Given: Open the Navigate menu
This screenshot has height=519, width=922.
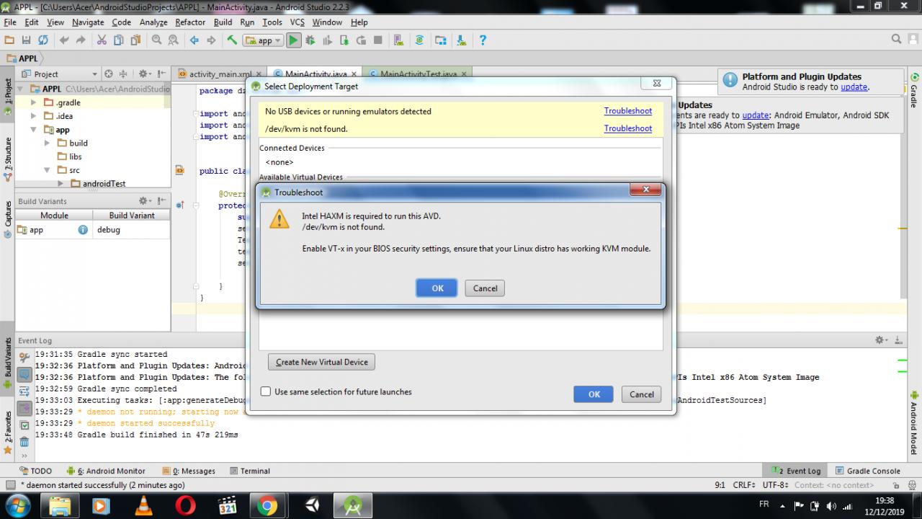Looking at the screenshot, I should pyautogui.click(x=88, y=22).
